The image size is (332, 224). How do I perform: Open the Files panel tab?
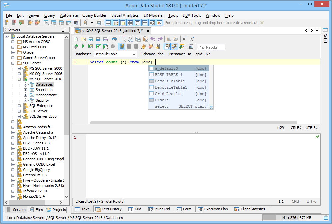click(36, 210)
